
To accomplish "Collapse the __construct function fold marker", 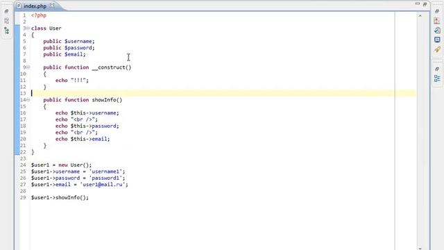I will [x=28, y=67].
